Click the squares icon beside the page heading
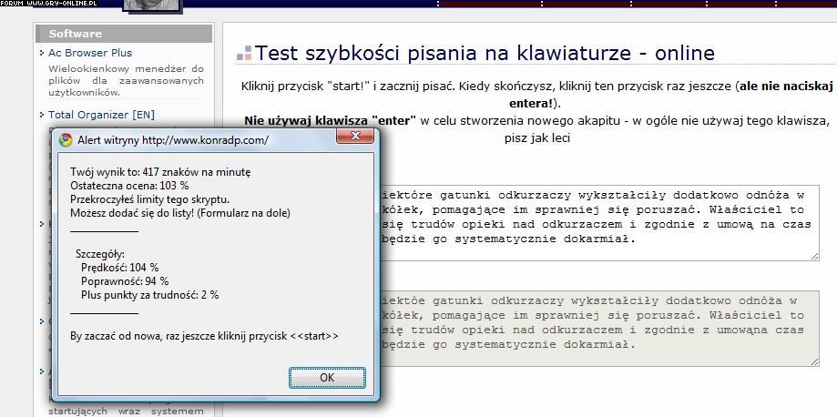837x417 pixels. point(244,53)
